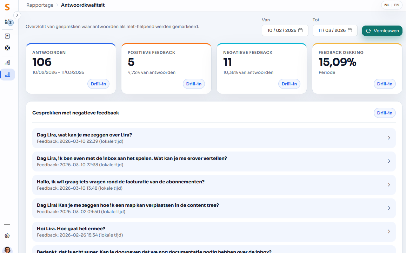Select the articles/document icon in sidebar

pyautogui.click(x=7, y=35)
